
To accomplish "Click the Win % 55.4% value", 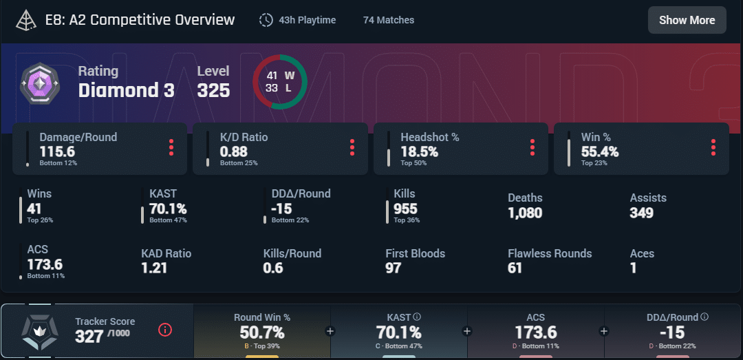I will point(600,152).
